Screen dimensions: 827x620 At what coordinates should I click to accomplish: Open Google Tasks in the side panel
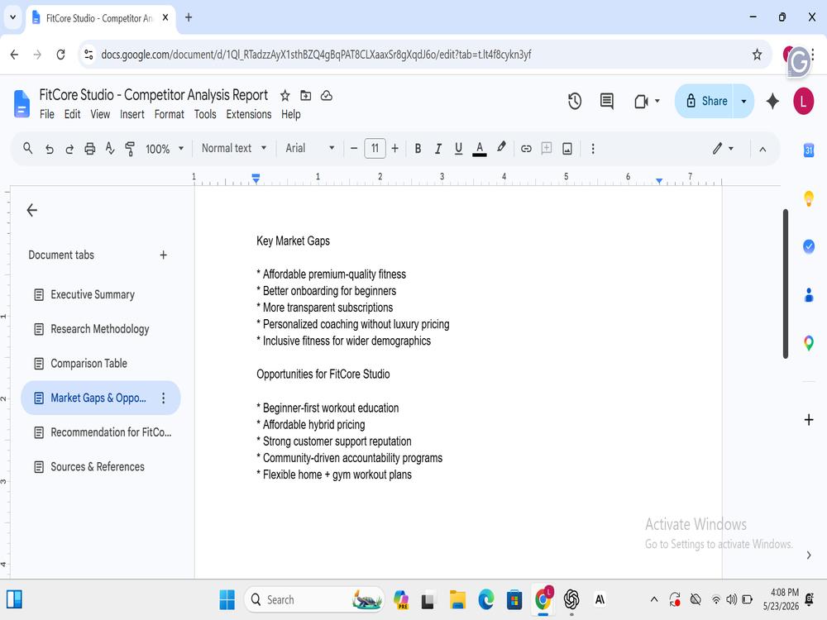pyautogui.click(x=809, y=246)
